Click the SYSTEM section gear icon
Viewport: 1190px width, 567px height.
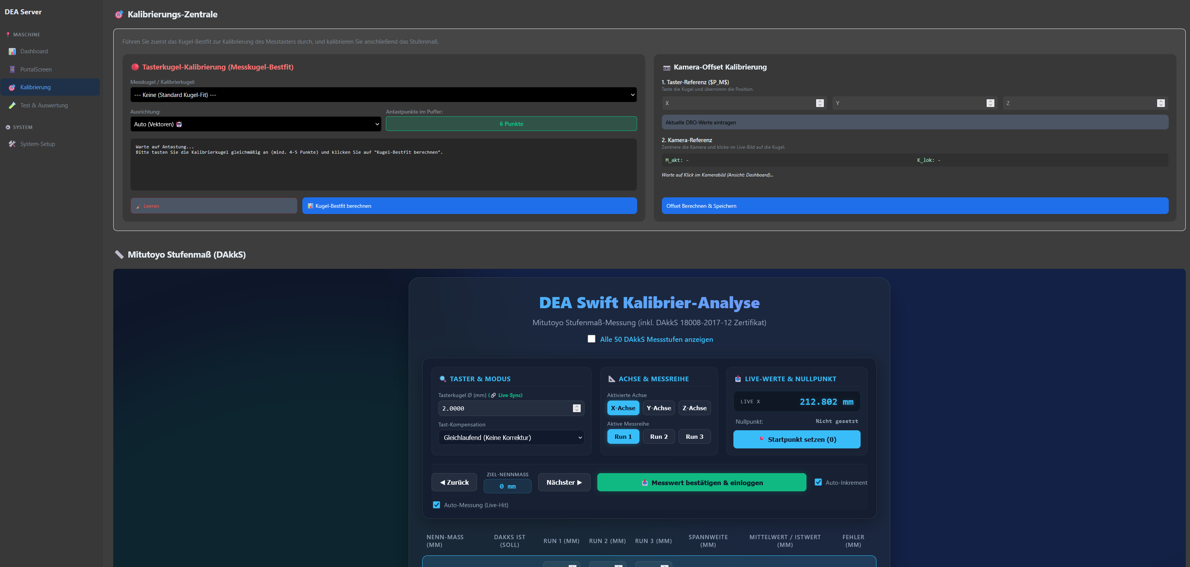click(8, 127)
